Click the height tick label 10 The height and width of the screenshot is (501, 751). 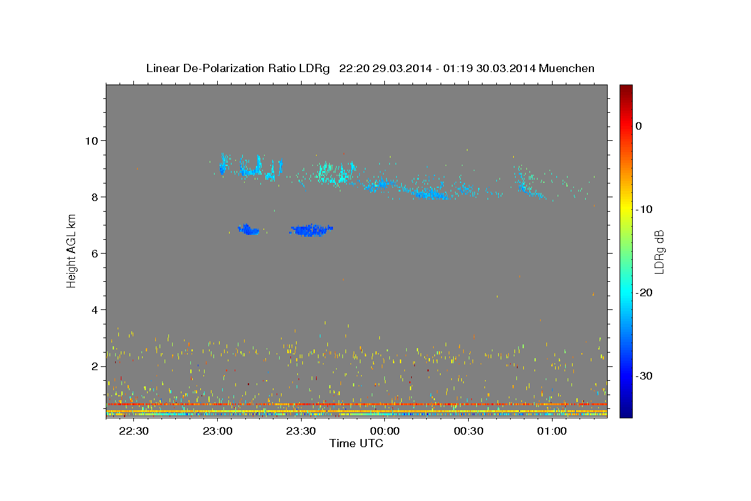(x=93, y=140)
